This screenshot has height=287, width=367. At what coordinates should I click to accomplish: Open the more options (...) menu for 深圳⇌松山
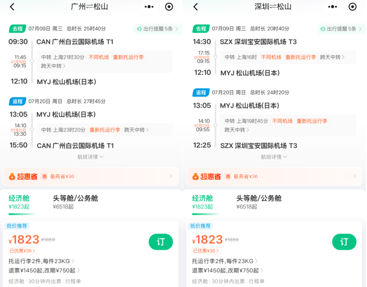333,7
